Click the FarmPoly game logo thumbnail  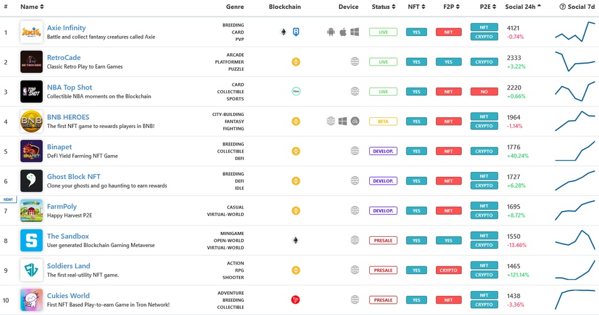(31, 210)
